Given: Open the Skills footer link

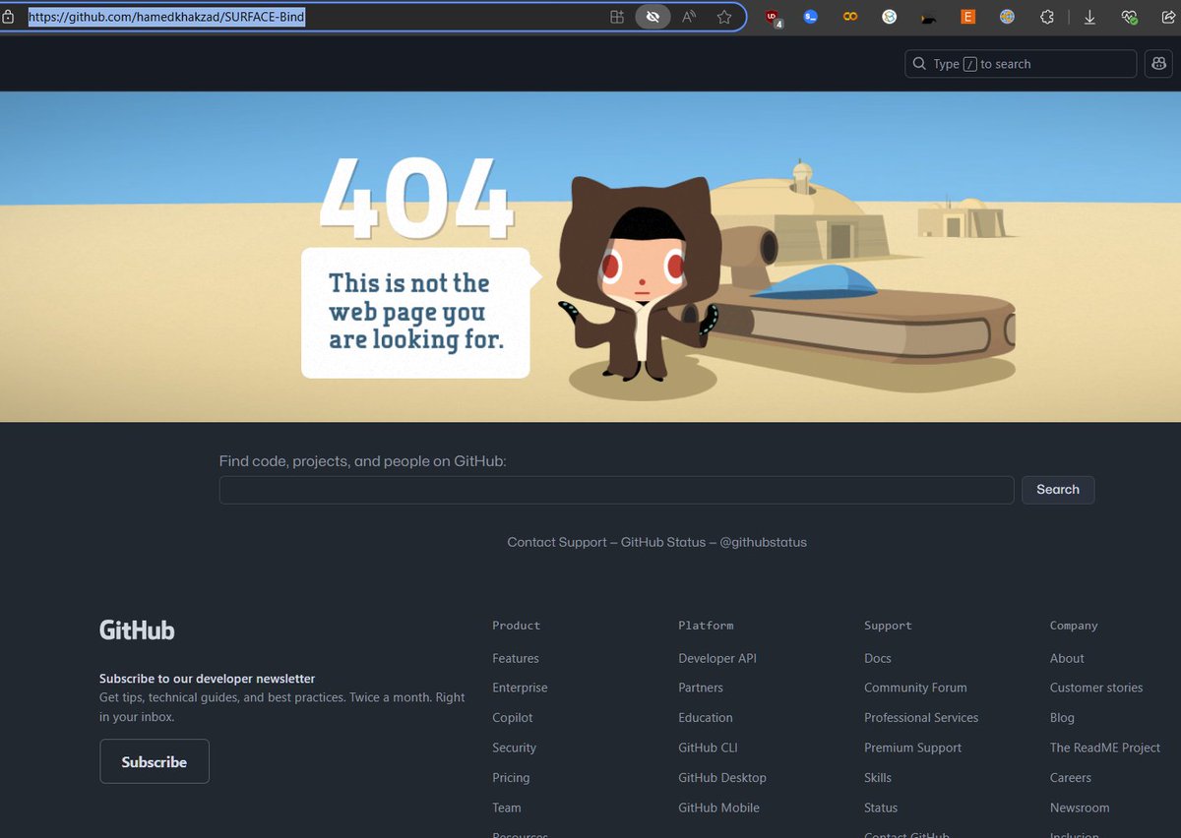Looking at the screenshot, I should click(878, 777).
